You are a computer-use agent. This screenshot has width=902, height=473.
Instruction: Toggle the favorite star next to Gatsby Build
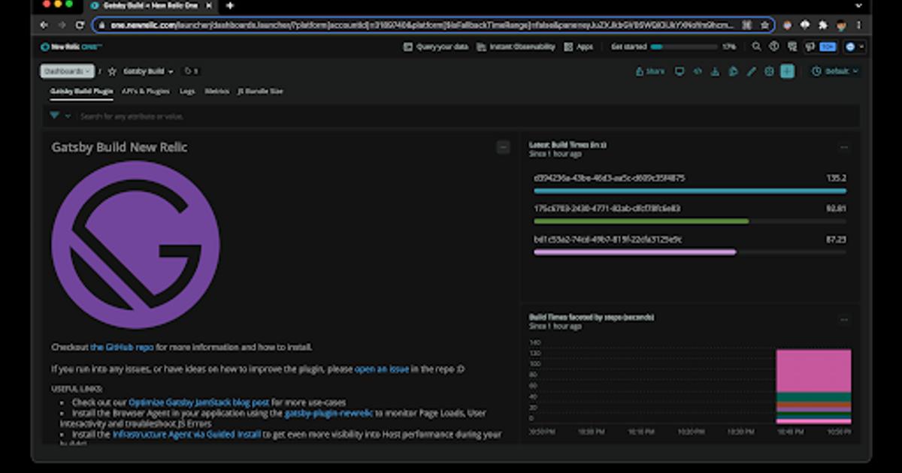point(110,71)
